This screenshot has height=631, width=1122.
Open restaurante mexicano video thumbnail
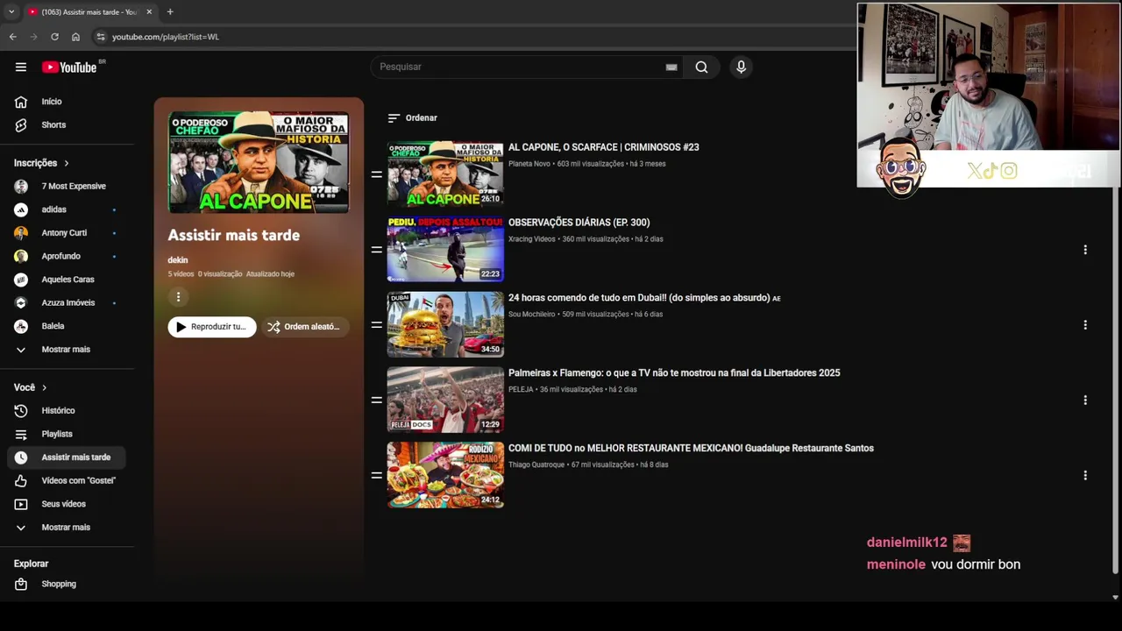pyautogui.click(x=445, y=475)
